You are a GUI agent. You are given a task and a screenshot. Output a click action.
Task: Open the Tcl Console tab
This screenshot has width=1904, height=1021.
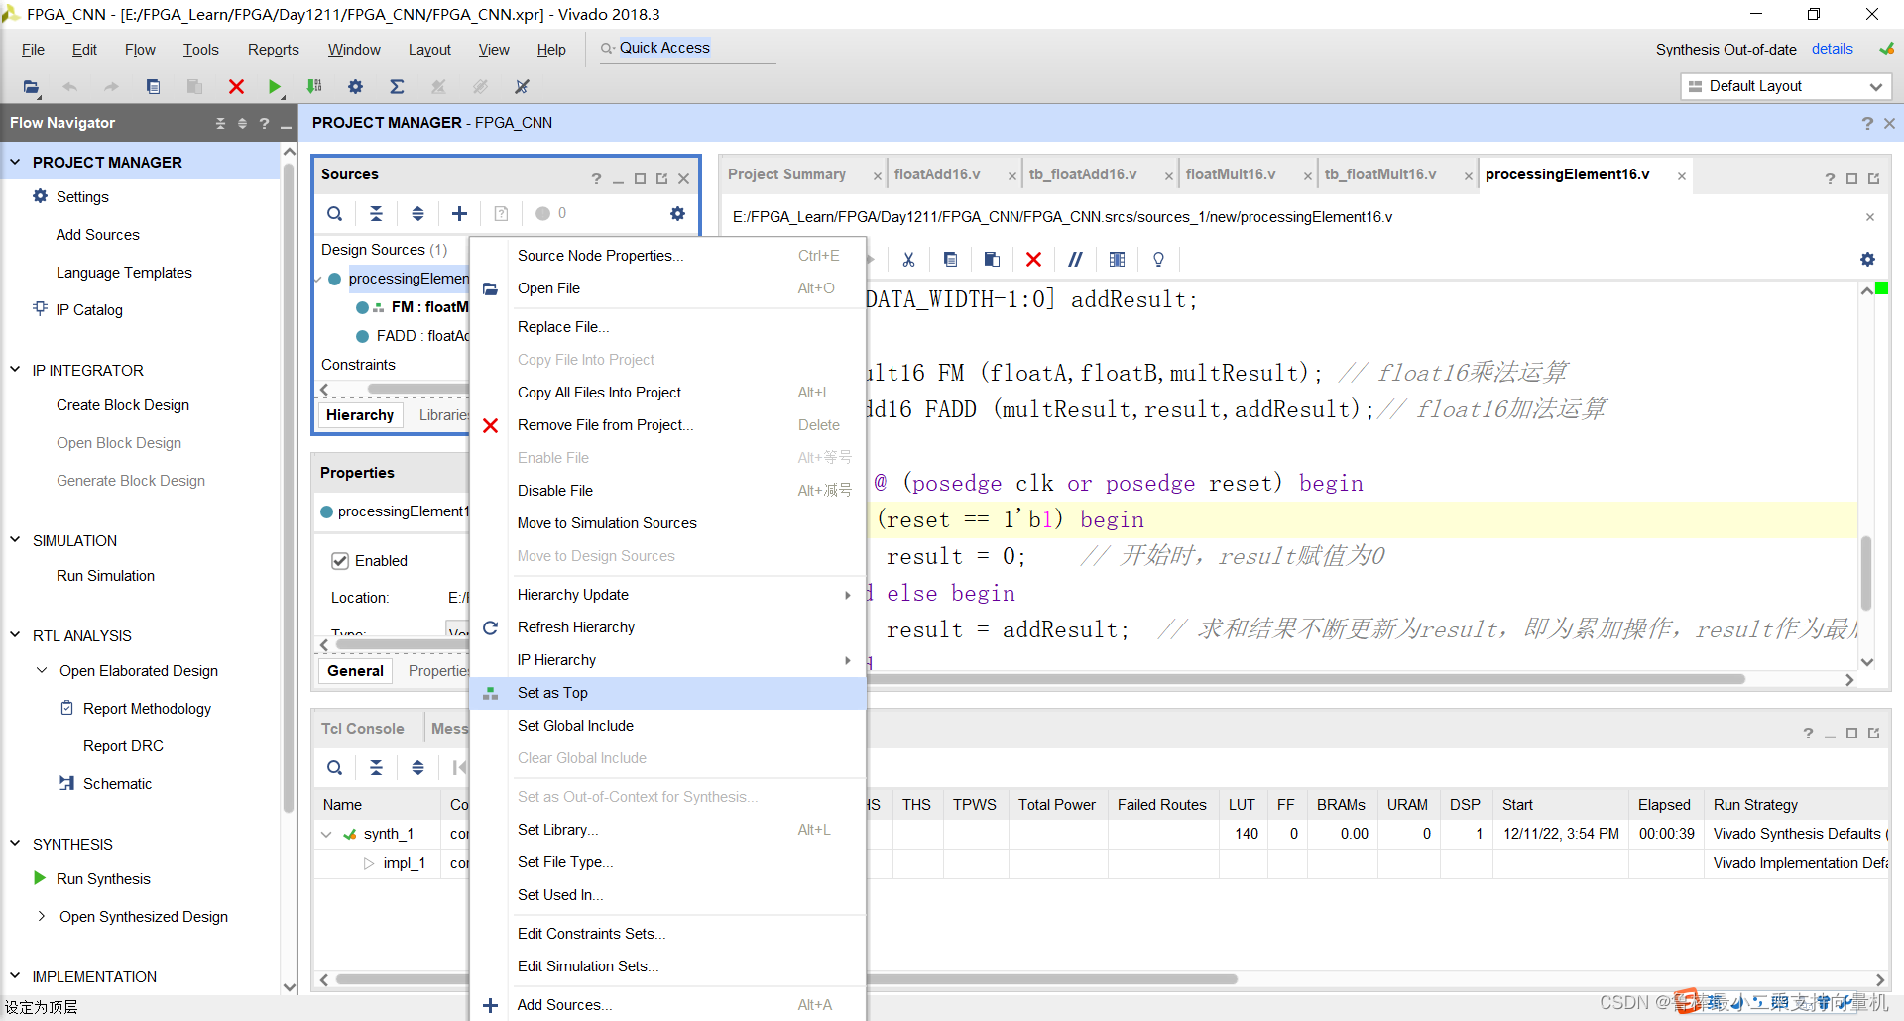tap(363, 729)
